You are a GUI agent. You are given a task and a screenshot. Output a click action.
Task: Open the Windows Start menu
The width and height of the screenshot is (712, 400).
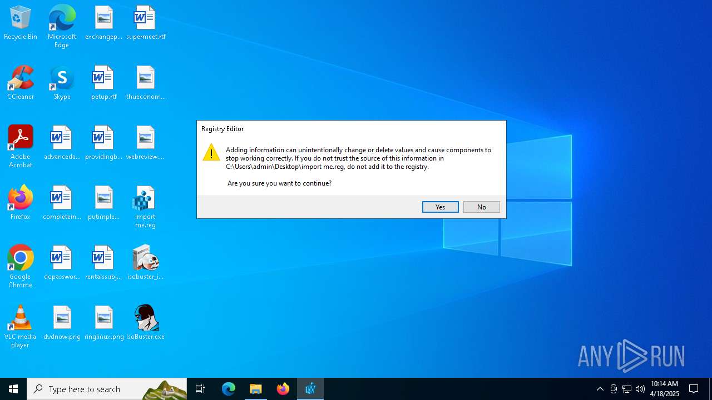(x=13, y=389)
